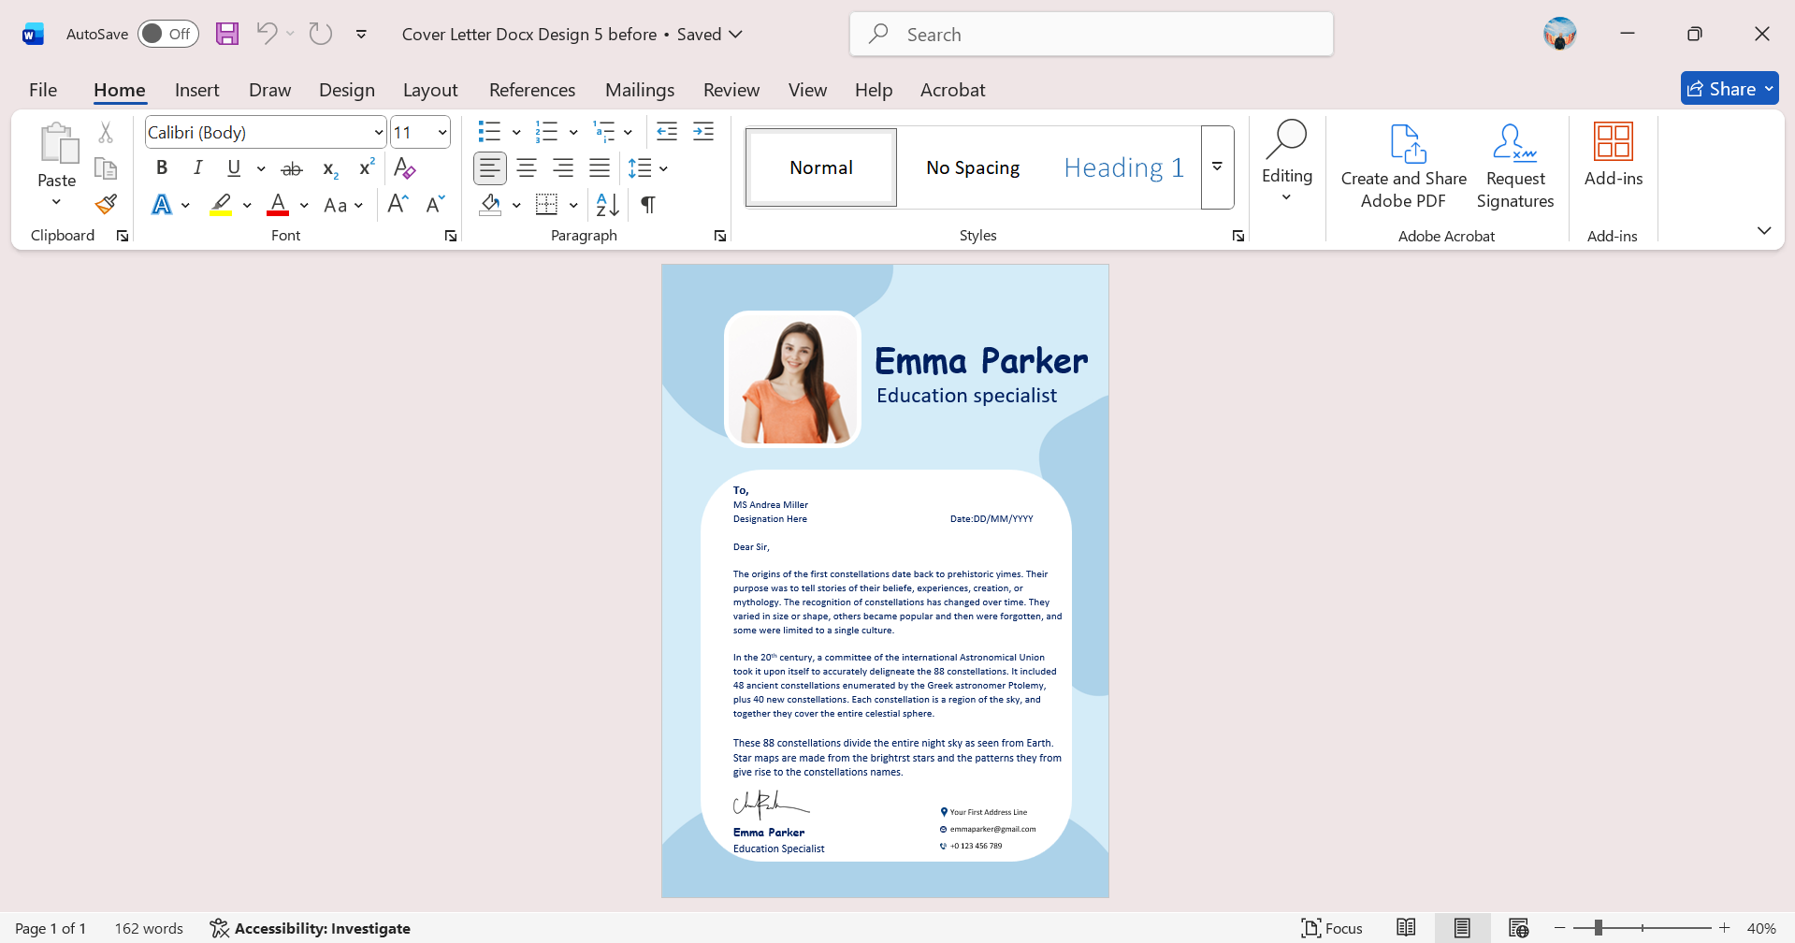Increase the indent

[x=703, y=131]
